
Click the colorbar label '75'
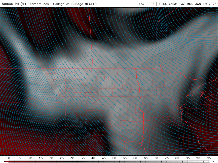click(x=167, y=158)
